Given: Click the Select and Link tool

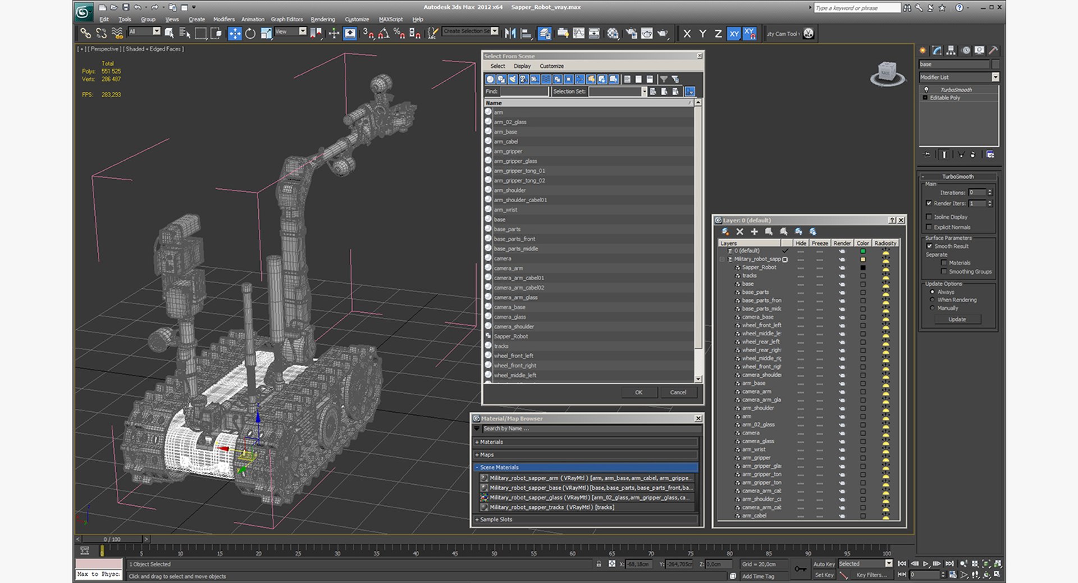Looking at the screenshot, I should pyautogui.click(x=85, y=34).
